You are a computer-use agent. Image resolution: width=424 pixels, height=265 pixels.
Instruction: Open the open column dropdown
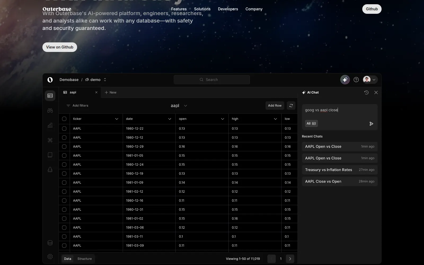[223, 119]
